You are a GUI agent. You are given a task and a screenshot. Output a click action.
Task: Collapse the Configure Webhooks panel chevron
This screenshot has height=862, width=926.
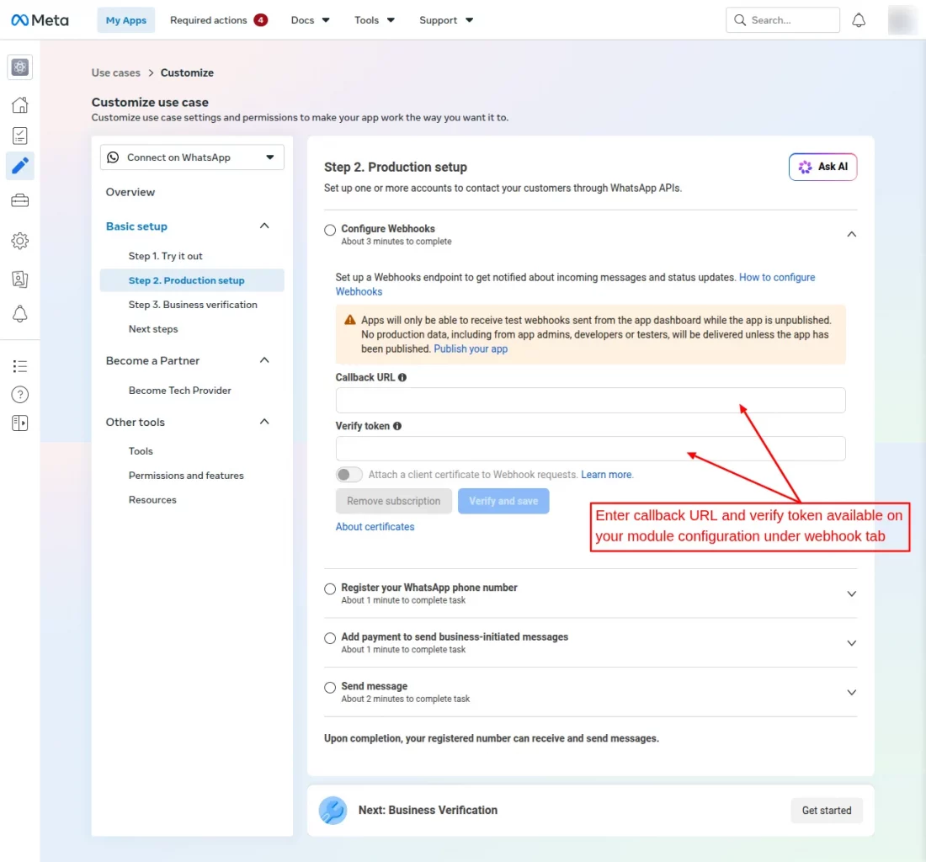852,234
